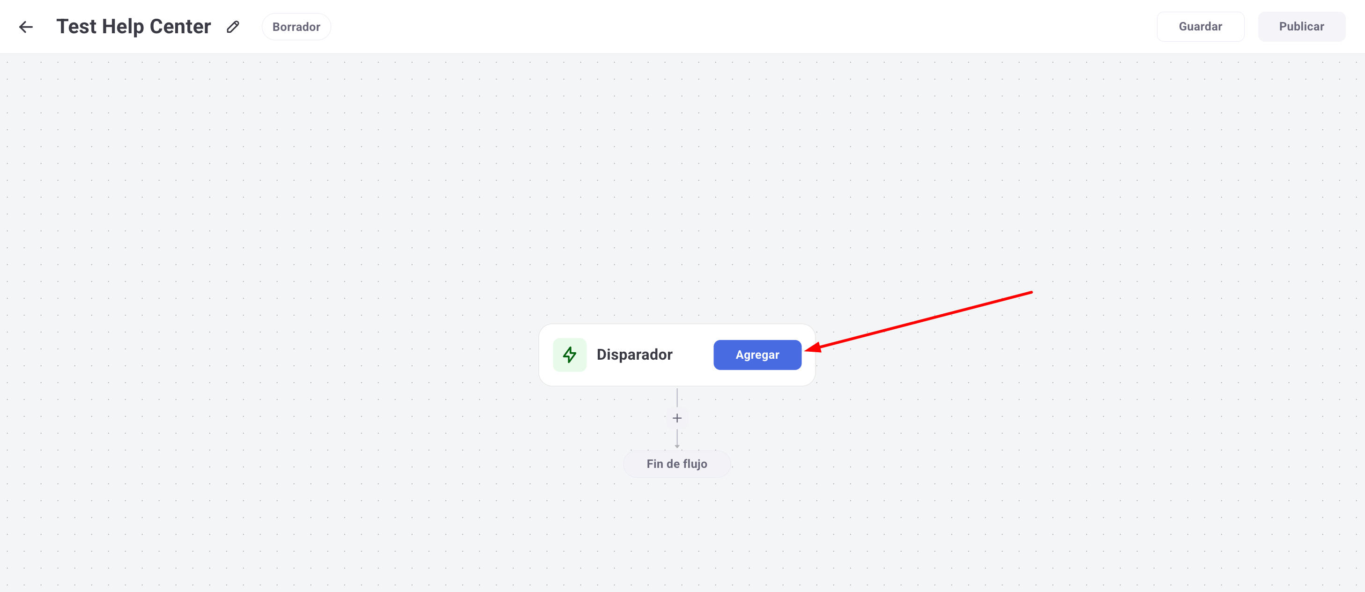Click the back arrow icon
Viewport: 1365px width, 592px height.
[x=25, y=27]
